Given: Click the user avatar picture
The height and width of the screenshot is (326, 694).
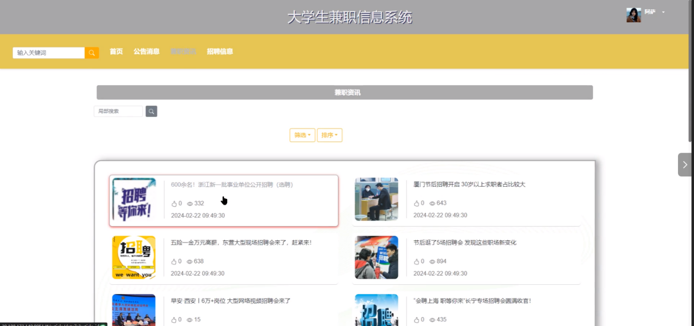Looking at the screenshot, I should pos(633,15).
